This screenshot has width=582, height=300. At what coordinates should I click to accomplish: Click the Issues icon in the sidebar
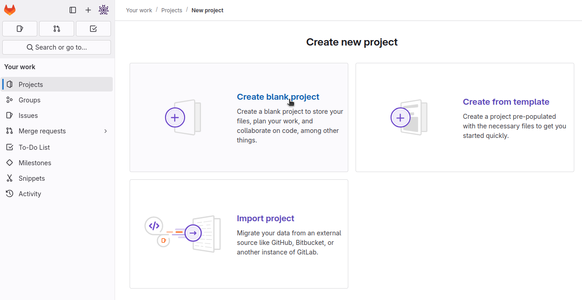10,115
